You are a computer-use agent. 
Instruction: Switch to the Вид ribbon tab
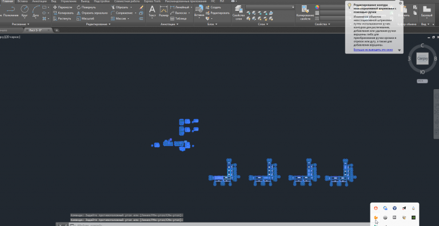(54, 1)
